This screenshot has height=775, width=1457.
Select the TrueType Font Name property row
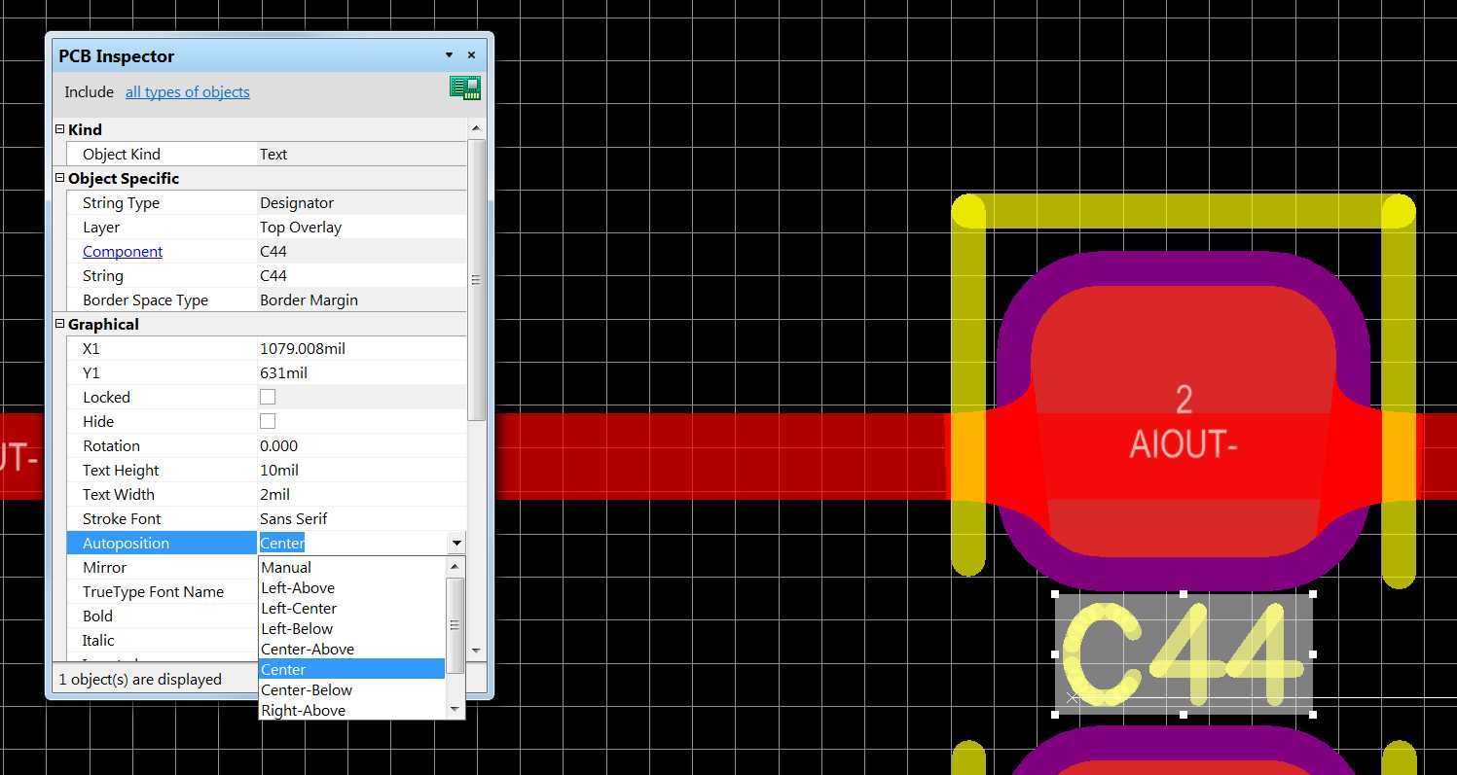coord(162,591)
